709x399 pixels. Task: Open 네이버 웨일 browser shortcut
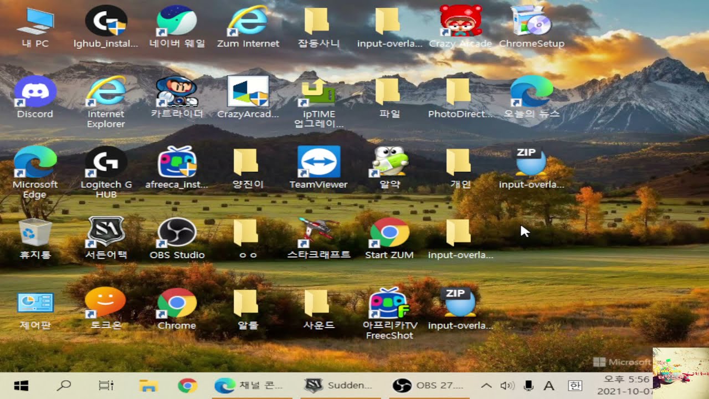pyautogui.click(x=177, y=27)
